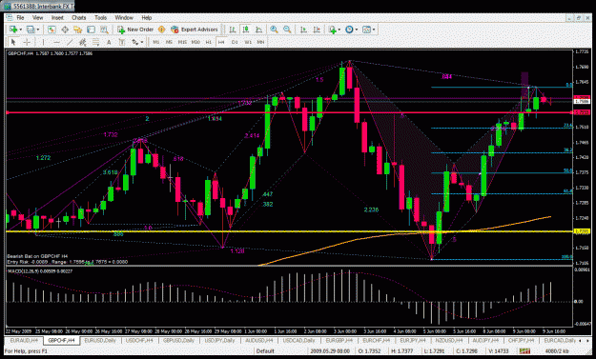This screenshot has height=359, width=596.
Task: Select the trendline drawing tool
Action: coord(70,42)
